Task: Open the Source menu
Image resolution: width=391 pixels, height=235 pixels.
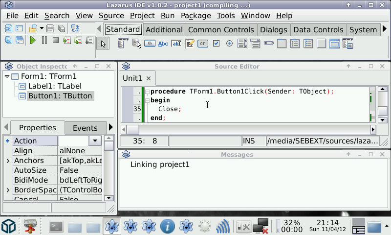Action: pyautogui.click(x=111, y=16)
